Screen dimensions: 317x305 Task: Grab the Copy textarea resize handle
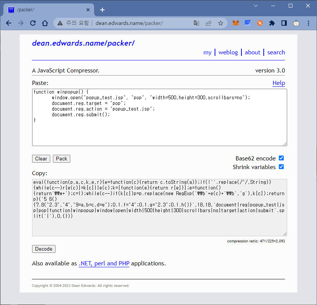pyautogui.click(x=285, y=234)
